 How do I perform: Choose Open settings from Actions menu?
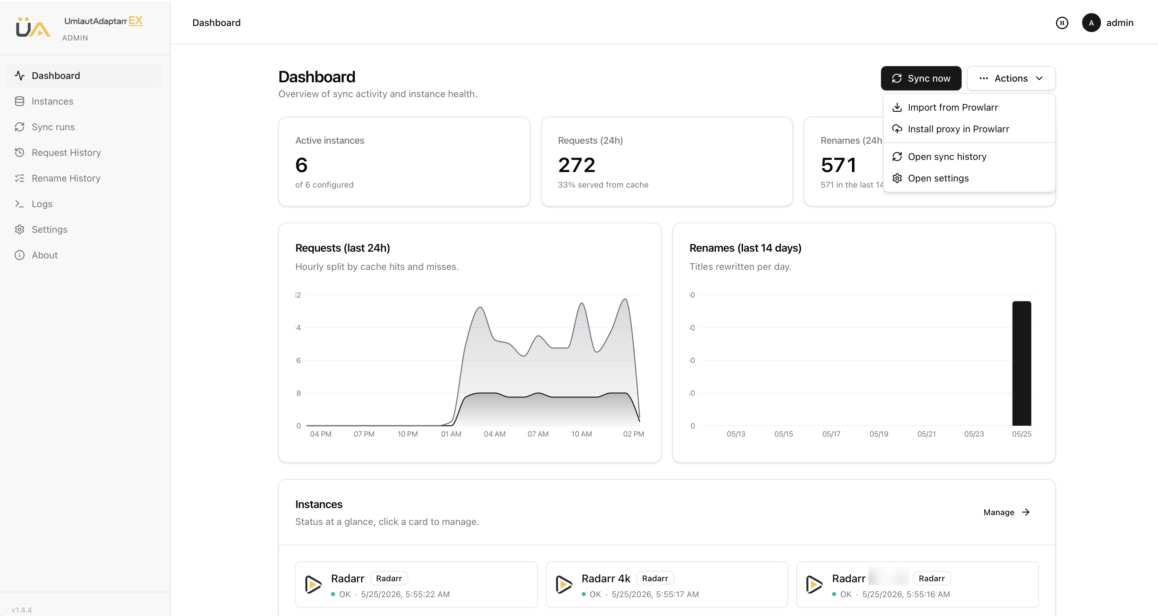[x=969, y=178]
